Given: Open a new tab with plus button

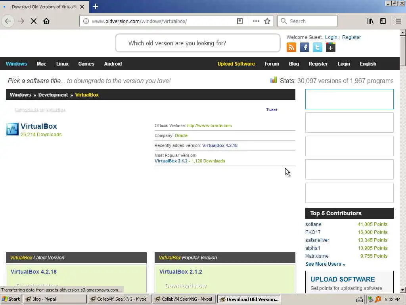Looking at the screenshot, I should pyautogui.click(x=95, y=6).
